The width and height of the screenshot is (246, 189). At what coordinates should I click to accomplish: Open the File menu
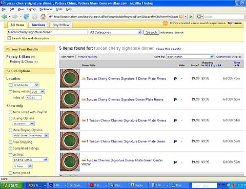4,9
